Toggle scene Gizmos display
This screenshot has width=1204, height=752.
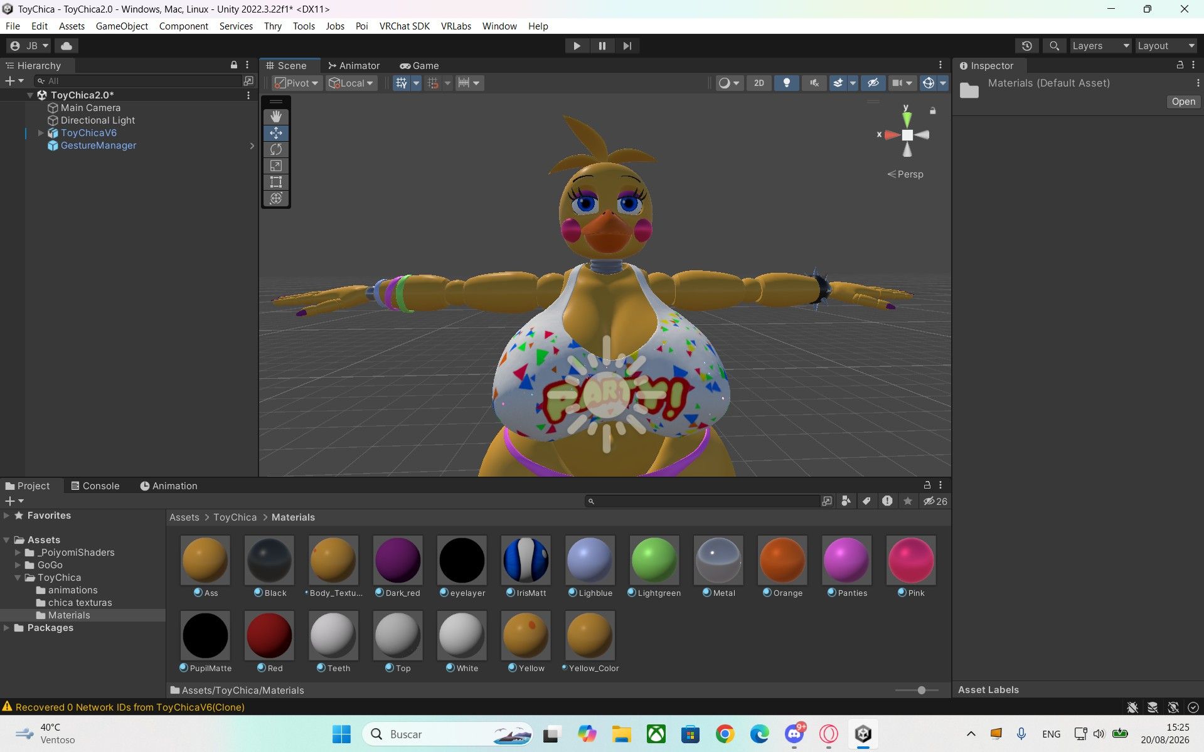tap(929, 83)
